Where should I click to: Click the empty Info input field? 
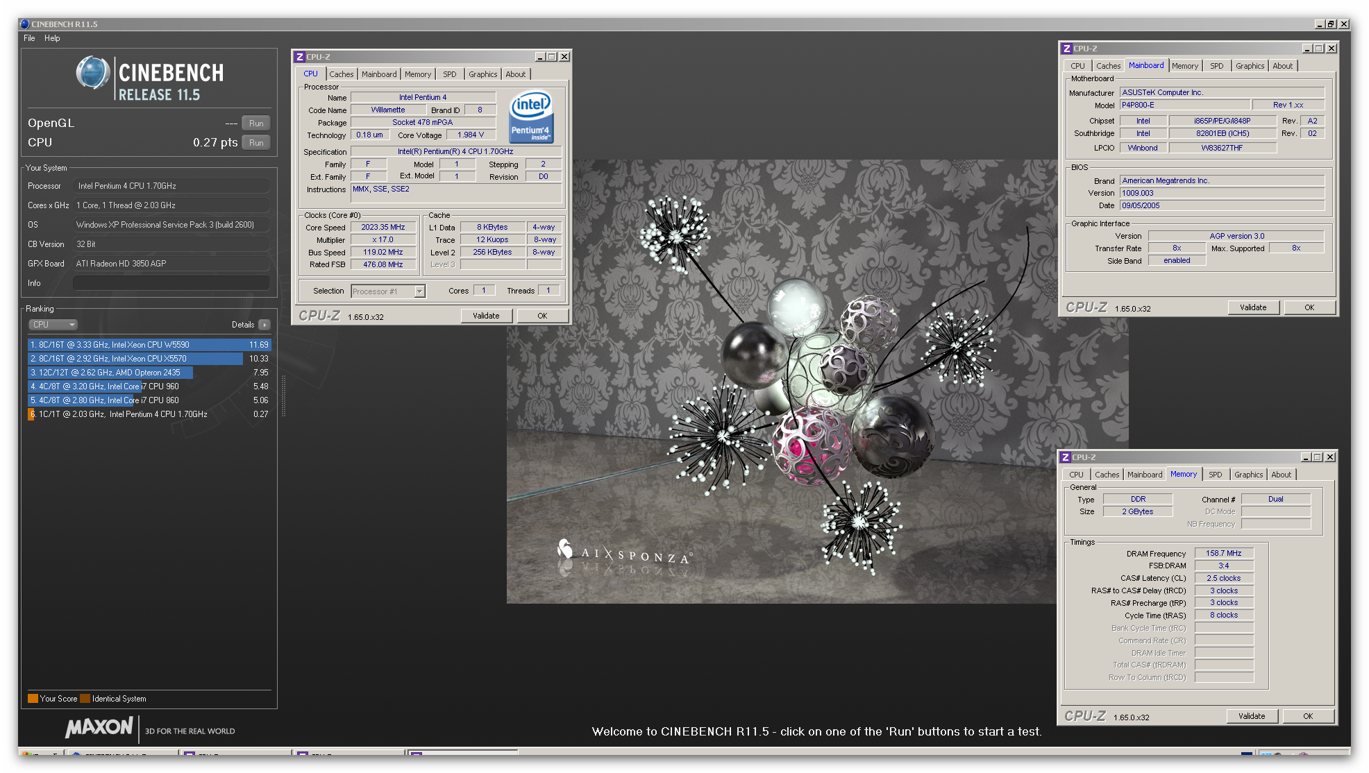pos(171,283)
